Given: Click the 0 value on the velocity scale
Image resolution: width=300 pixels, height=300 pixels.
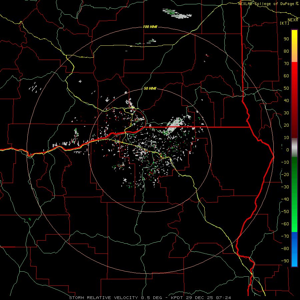Looking at the screenshot, I should (x=288, y=150).
